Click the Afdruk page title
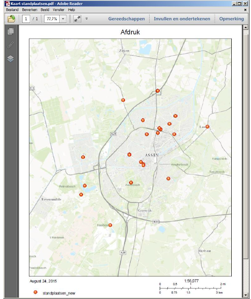The height and width of the screenshot is (299, 251). click(x=130, y=32)
